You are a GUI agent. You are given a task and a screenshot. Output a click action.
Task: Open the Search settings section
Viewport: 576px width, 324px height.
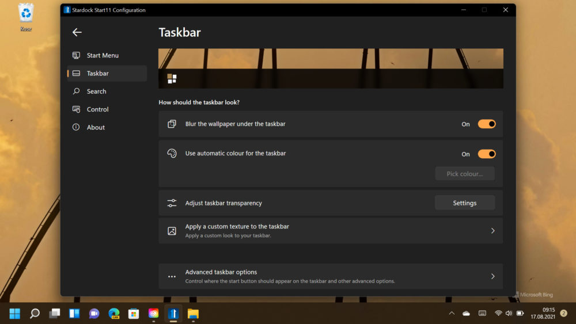(107, 92)
